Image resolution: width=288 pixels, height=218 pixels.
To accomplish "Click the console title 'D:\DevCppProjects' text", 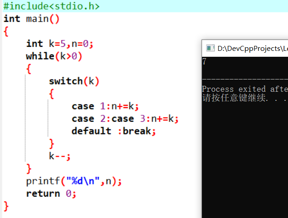I will [x=253, y=49].
